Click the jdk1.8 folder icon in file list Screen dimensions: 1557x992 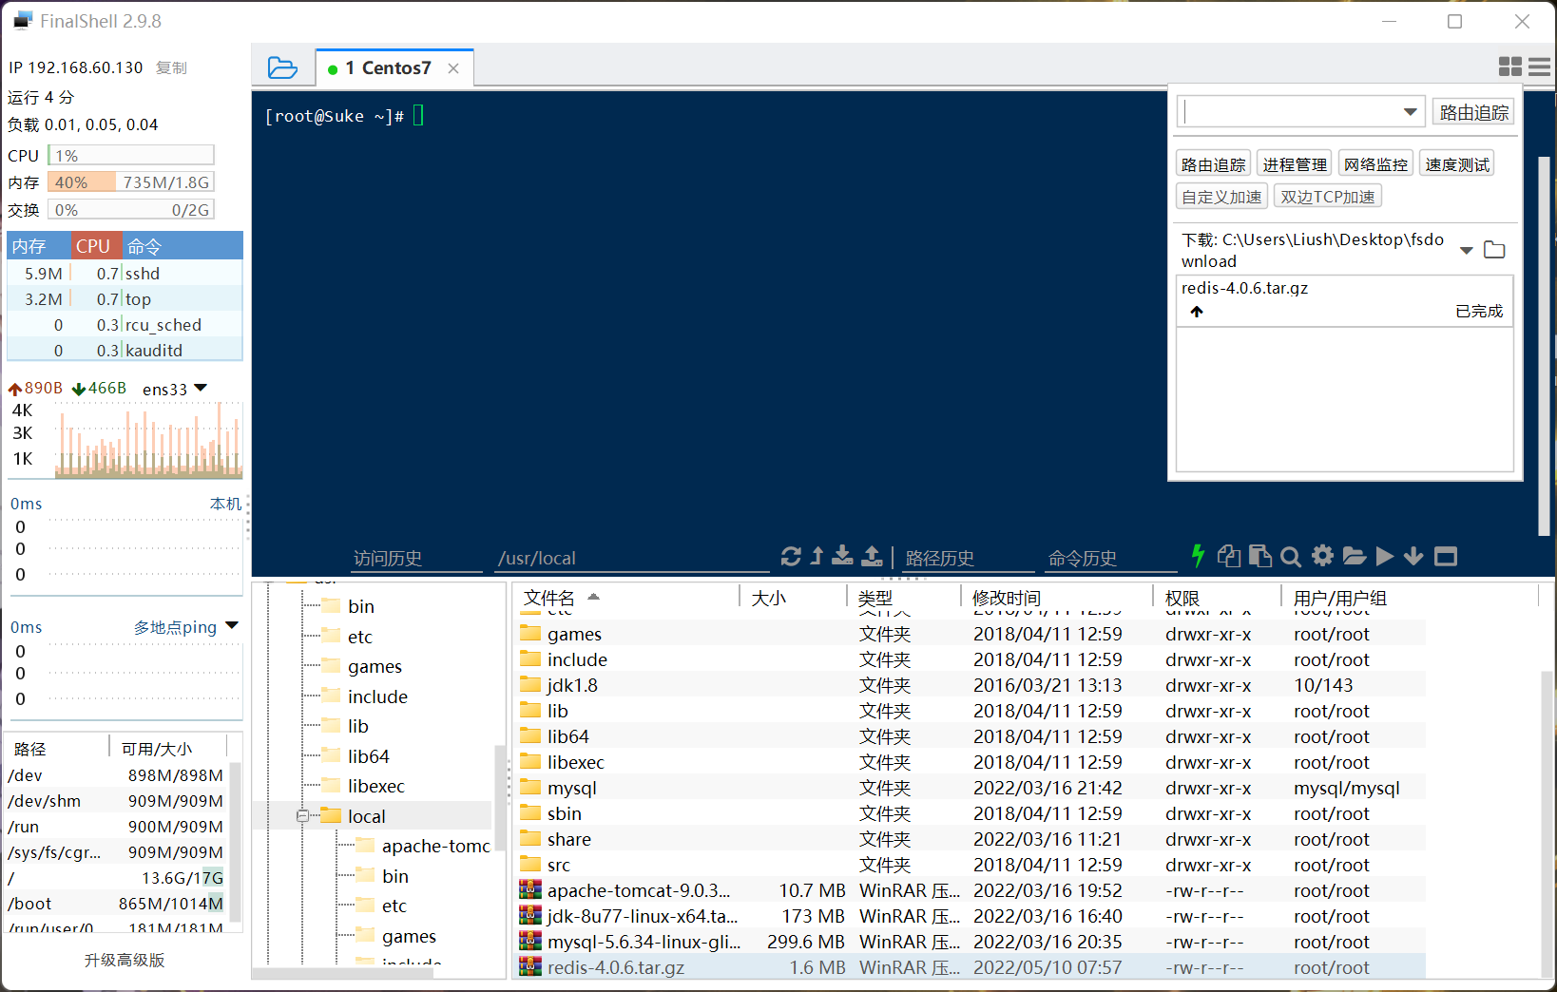(x=530, y=685)
